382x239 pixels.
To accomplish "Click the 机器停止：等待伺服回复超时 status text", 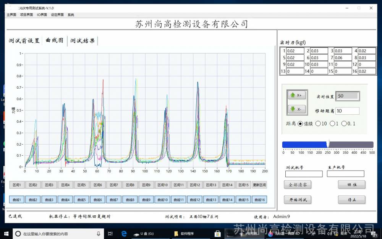I will click(x=80, y=216).
